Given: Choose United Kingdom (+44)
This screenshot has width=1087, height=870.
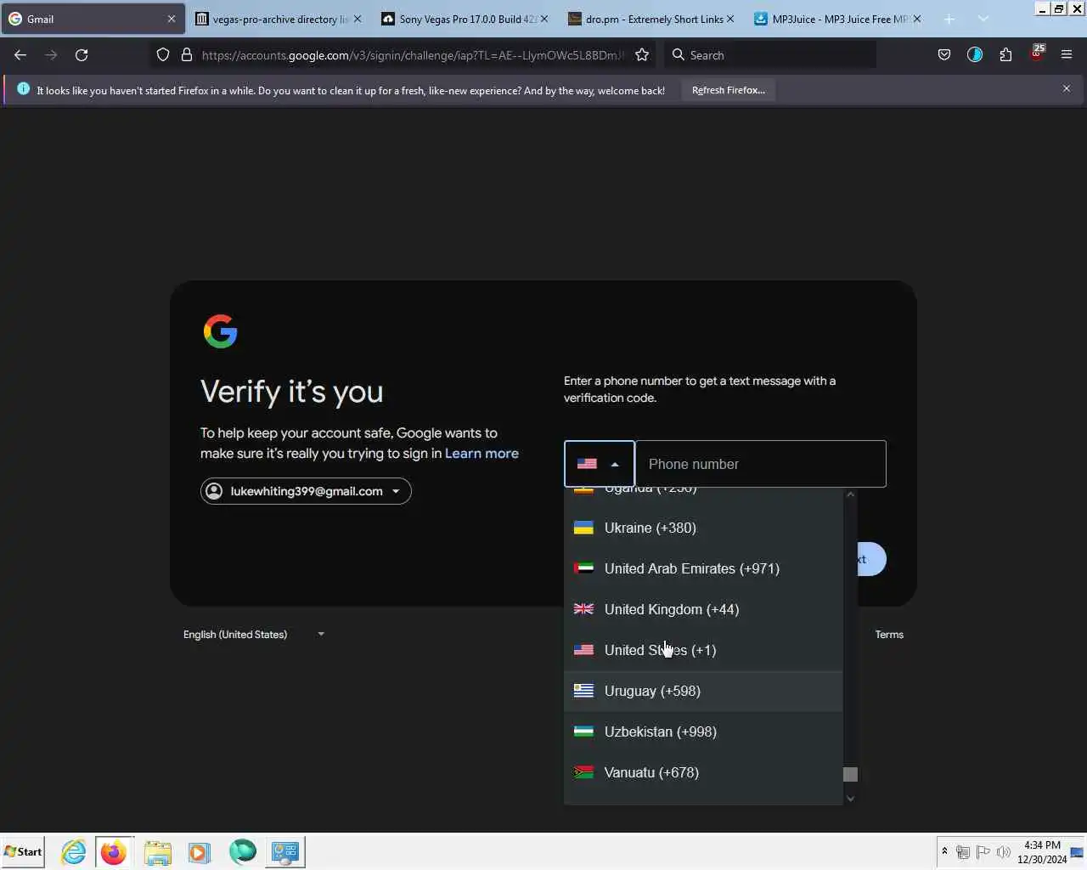Looking at the screenshot, I should click(x=703, y=609).
